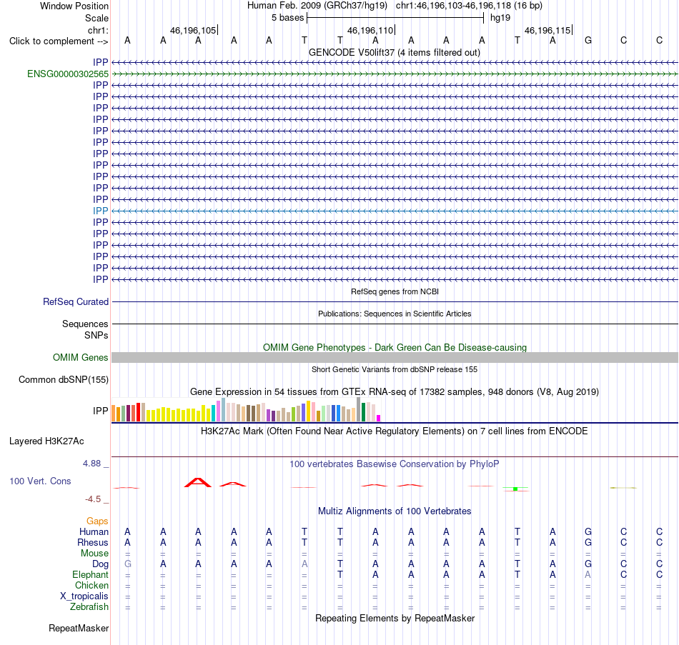Click the gray G in the Dog alignment row

click(x=128, y=564)
